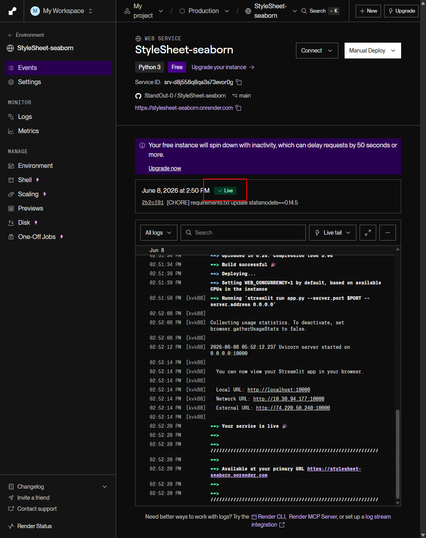Open the top bar Search box
Viewport: 426px width, 538px height.
[x=320, y=11]
